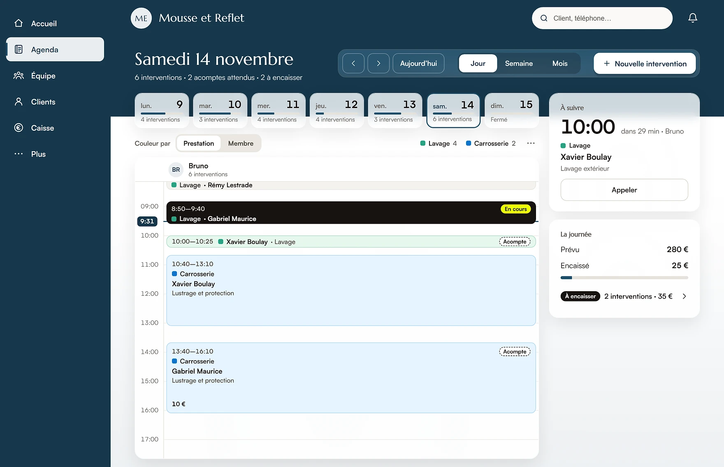The height and width of the screenshot is (467, 724).
Task: Go to next day arrow
Action: pos(378,63)
